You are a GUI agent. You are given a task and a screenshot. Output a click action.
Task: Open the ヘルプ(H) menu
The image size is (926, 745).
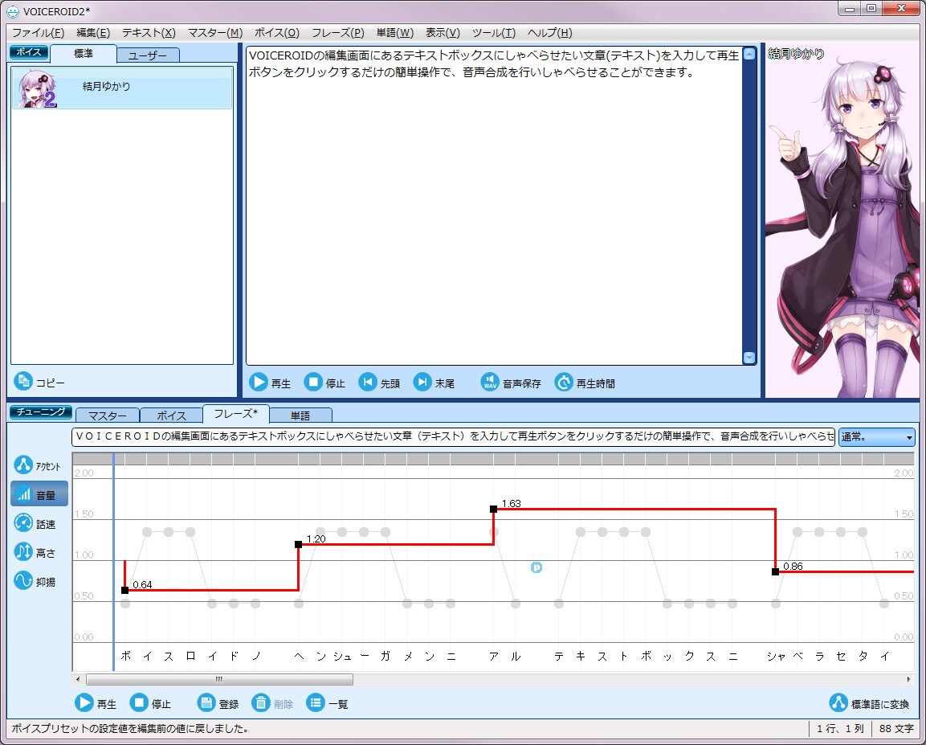click(550, 33)
